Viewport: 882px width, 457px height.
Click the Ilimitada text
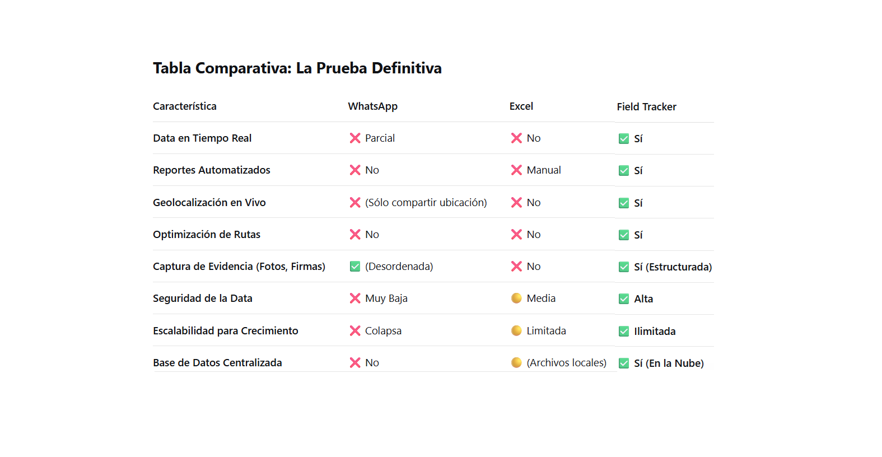(x=655, y=332)
